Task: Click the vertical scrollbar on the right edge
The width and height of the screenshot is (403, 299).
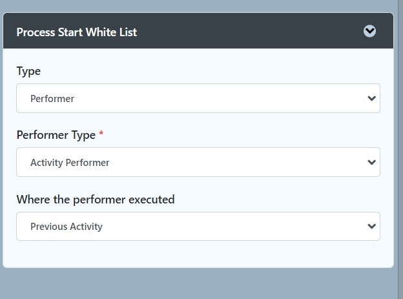Action: [x=400, y=149]
